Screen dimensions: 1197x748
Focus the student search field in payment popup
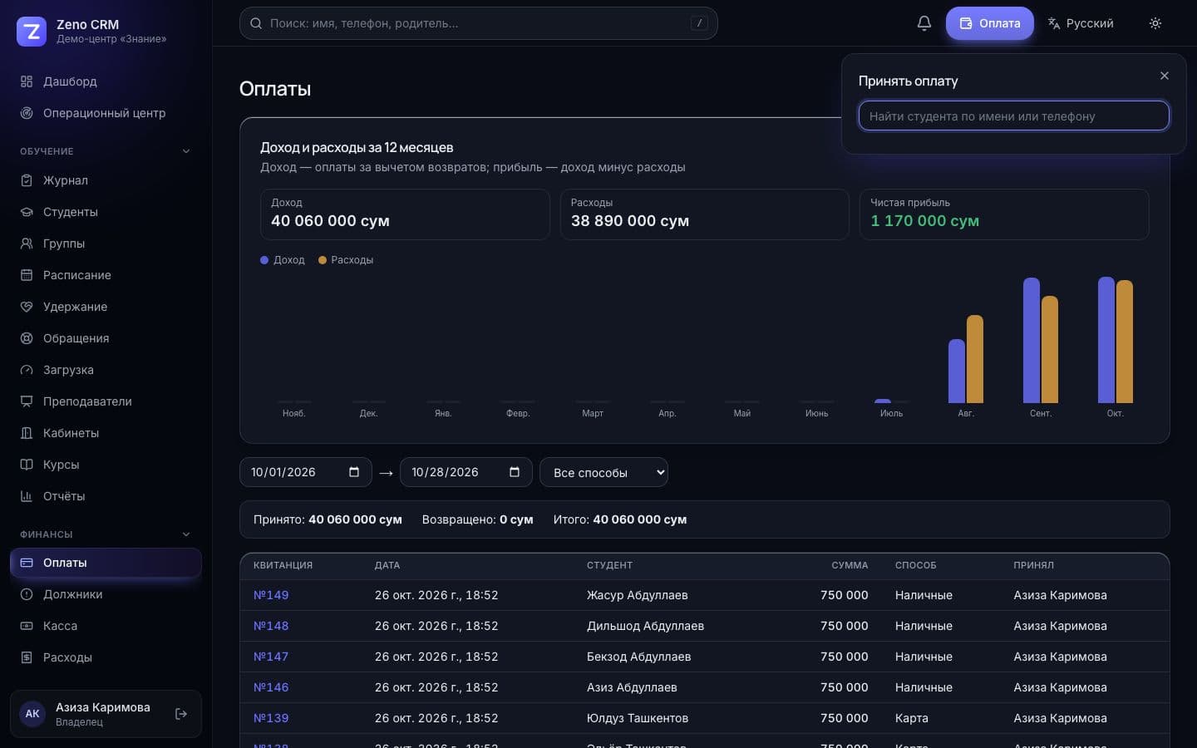click(x=1014, y=116)
